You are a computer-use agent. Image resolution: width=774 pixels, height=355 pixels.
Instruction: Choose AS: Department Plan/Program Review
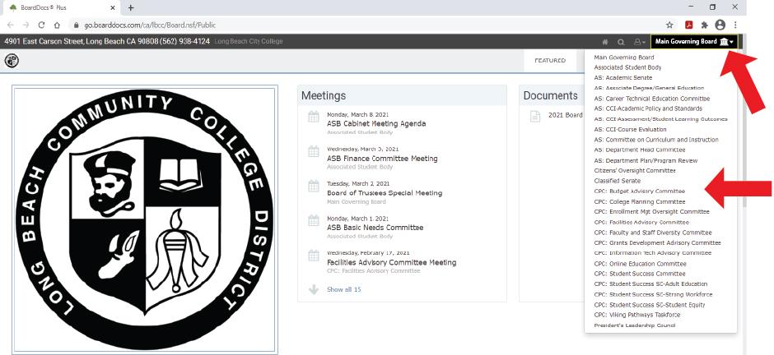646,160
